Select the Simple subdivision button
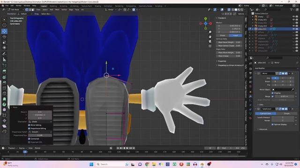The width and height of the screenshot is (300, 168). pyautogui.click(x=286, y=113)
